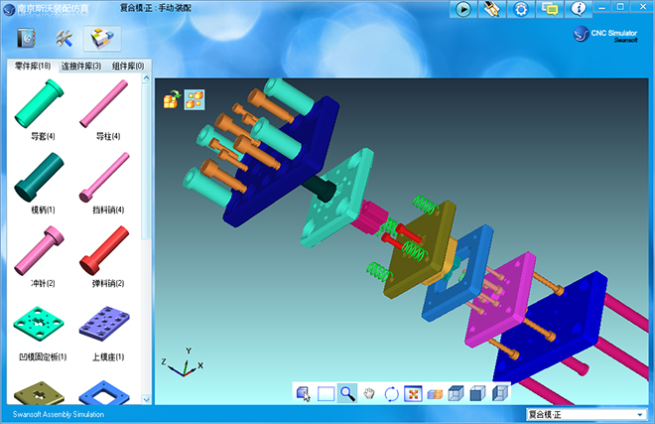Select the hand pan tool
The image size is (655, 424).
369,393
